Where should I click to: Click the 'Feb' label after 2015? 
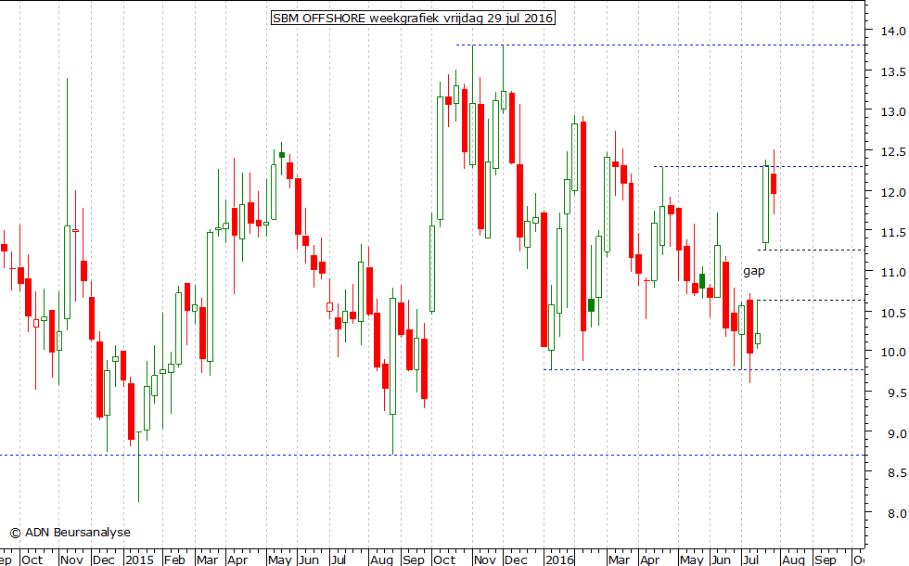(x=174, y=560)
